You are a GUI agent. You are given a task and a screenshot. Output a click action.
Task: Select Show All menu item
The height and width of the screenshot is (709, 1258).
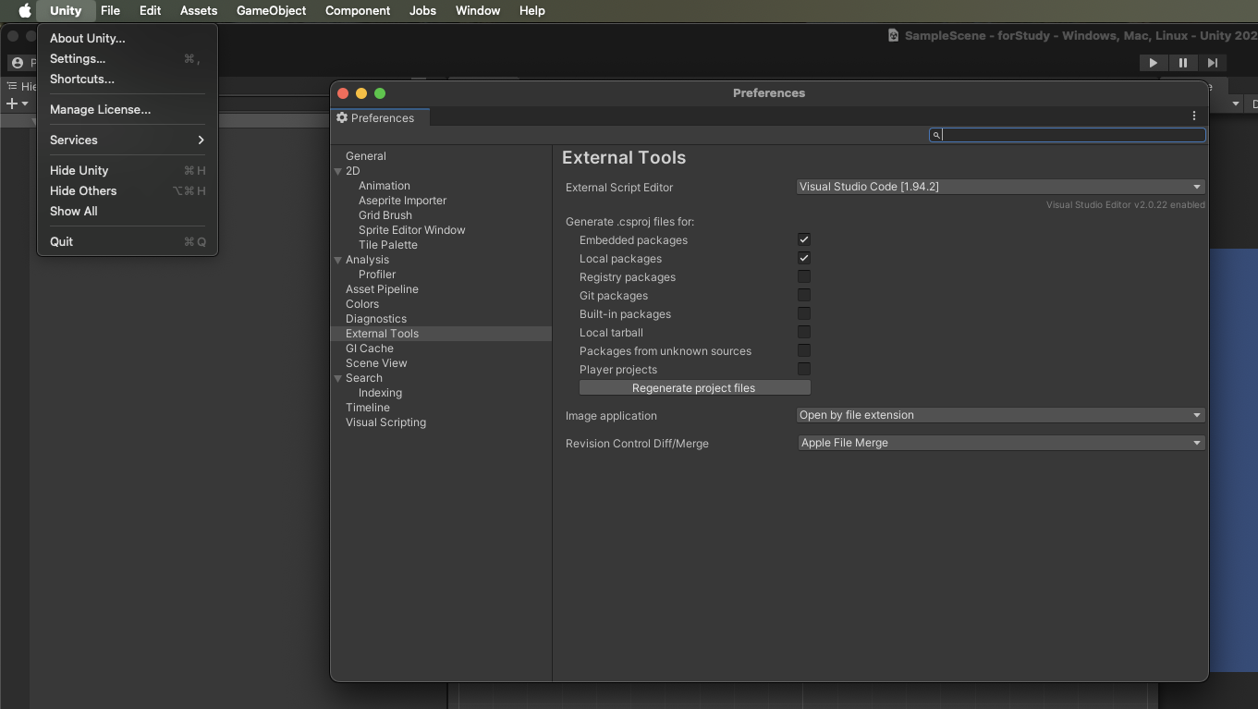128,212
